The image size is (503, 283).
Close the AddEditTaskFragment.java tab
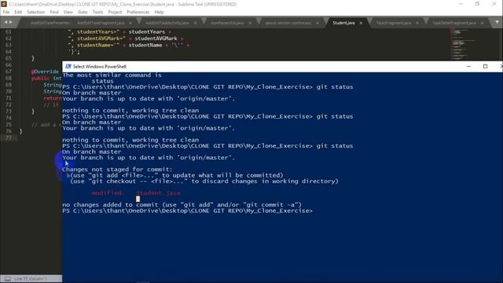point(130,23)
